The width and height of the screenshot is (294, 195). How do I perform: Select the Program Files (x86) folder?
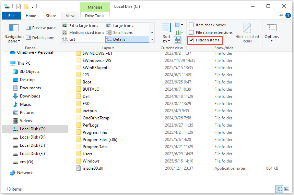pos(97,140)
